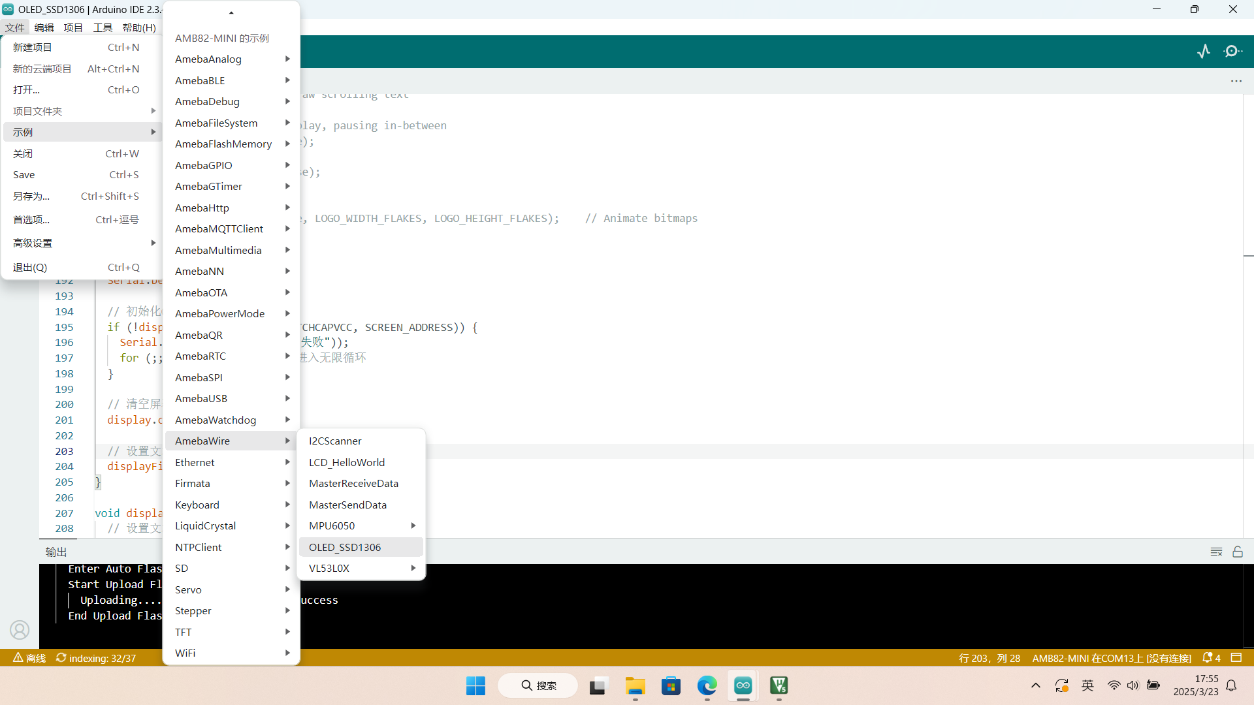Click the Windows taskbar search box
Screen dimensions: 1254x705
pos(538,685)
